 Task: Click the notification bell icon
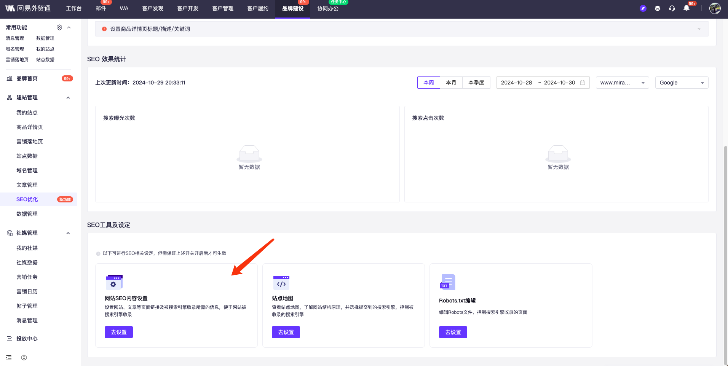coord(686,8)
